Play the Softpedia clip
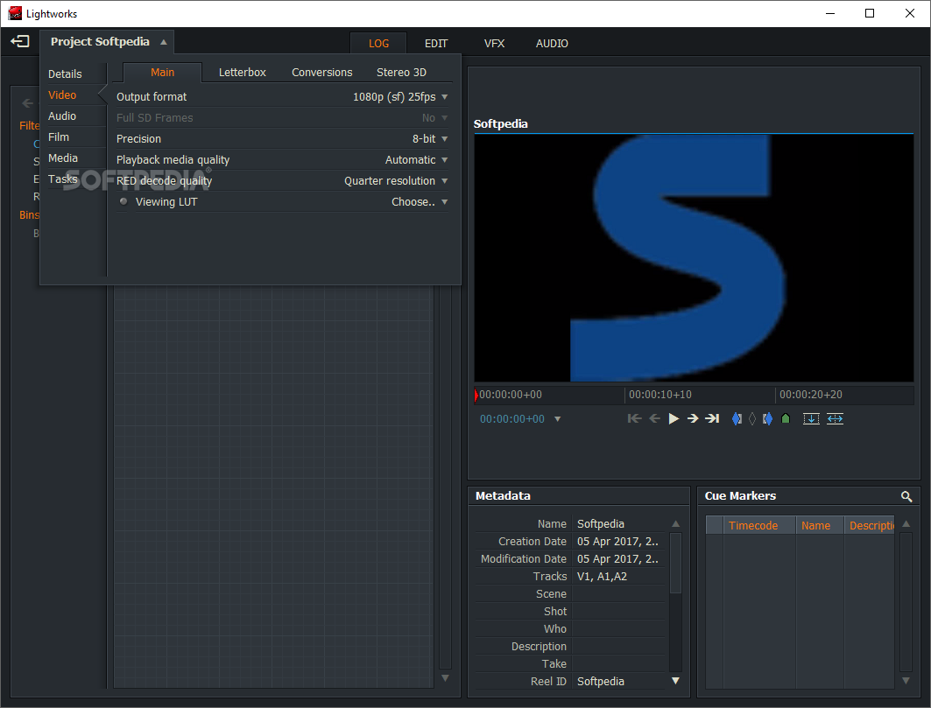The width and height of the screenshot is (931, 708). pyautogui.click(x=674, y=418)
